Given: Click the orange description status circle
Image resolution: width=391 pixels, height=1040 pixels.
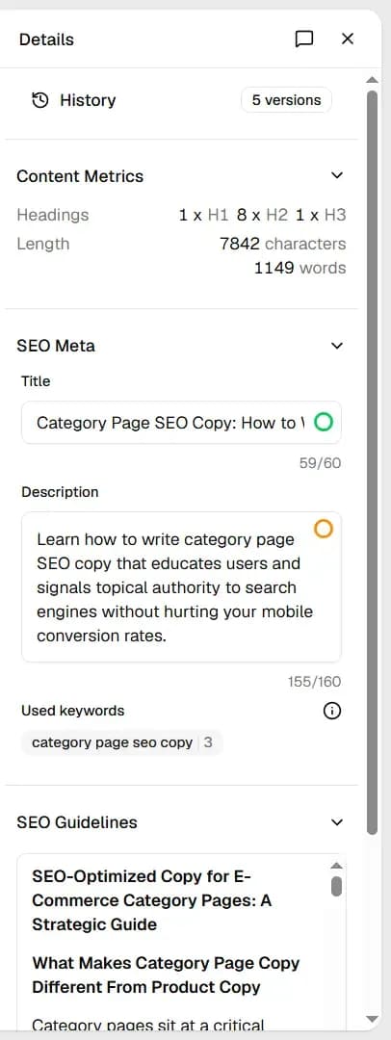Looking at the screenshot, I should pos(324,529).
